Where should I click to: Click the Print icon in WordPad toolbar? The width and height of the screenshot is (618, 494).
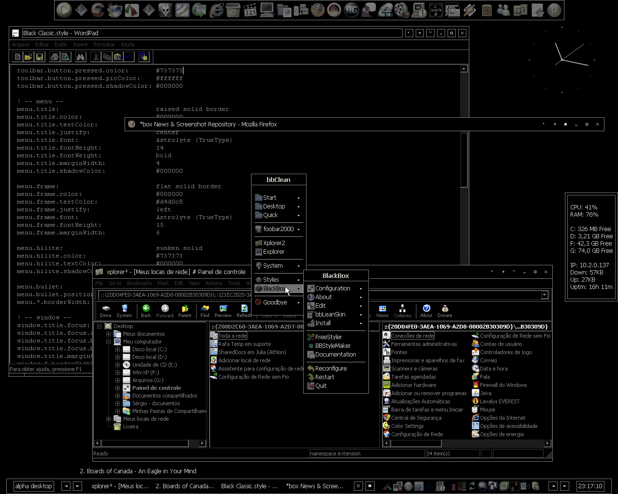tap(55, 57)
